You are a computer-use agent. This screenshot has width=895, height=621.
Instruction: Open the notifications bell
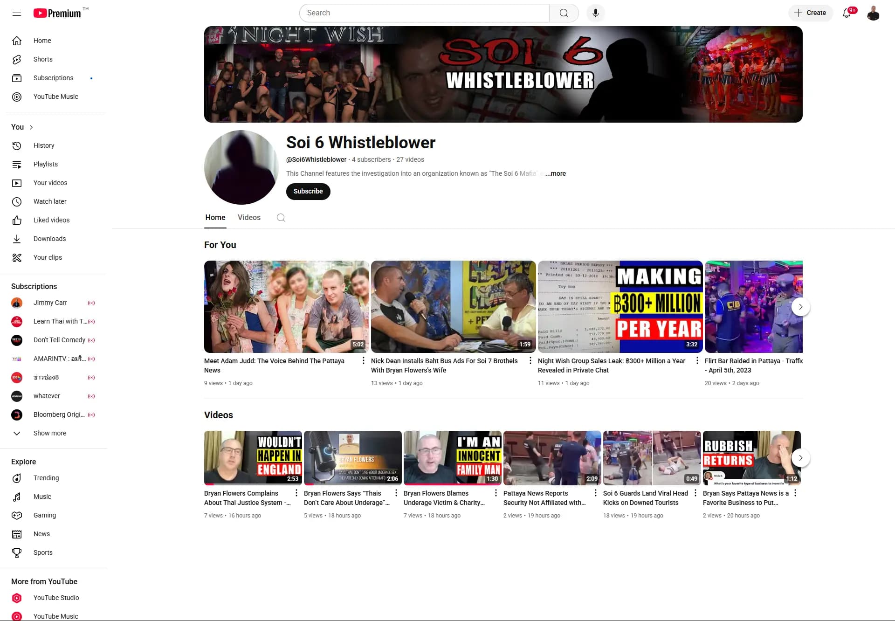[847, 13]
